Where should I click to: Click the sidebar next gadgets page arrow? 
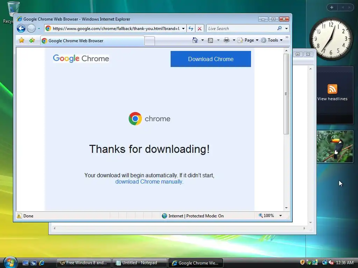[x=349, y=7]
